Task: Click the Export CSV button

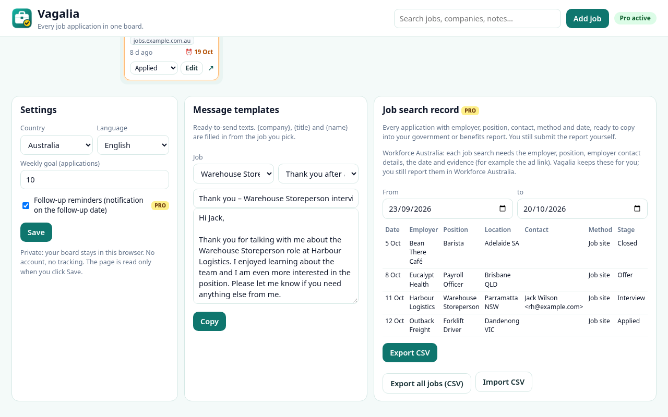Action: pyautogui.click(x=410, y=352)
